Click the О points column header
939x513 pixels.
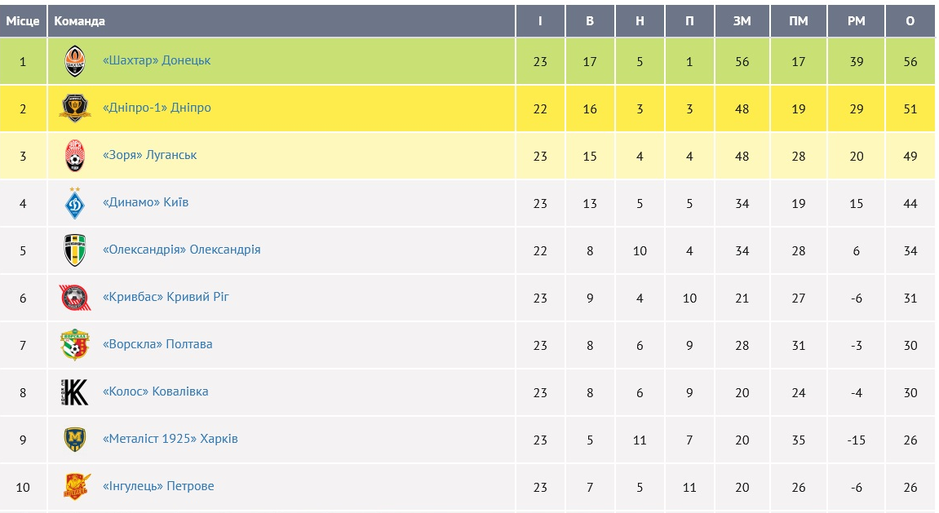coord(910,21)
